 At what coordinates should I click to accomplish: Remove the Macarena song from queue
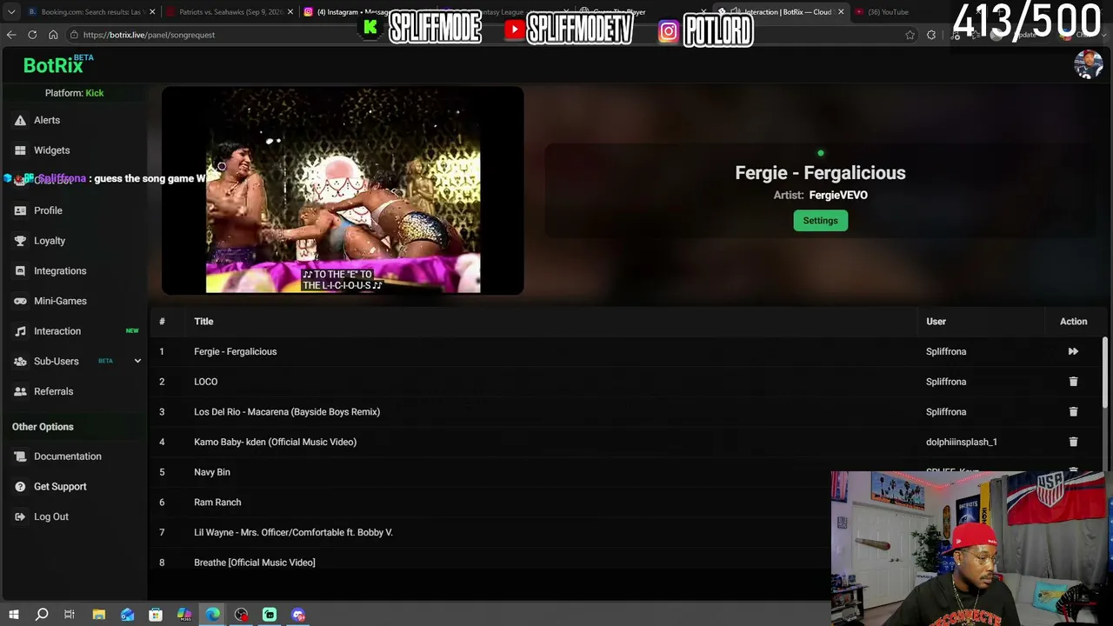[x=1073, y=411]
